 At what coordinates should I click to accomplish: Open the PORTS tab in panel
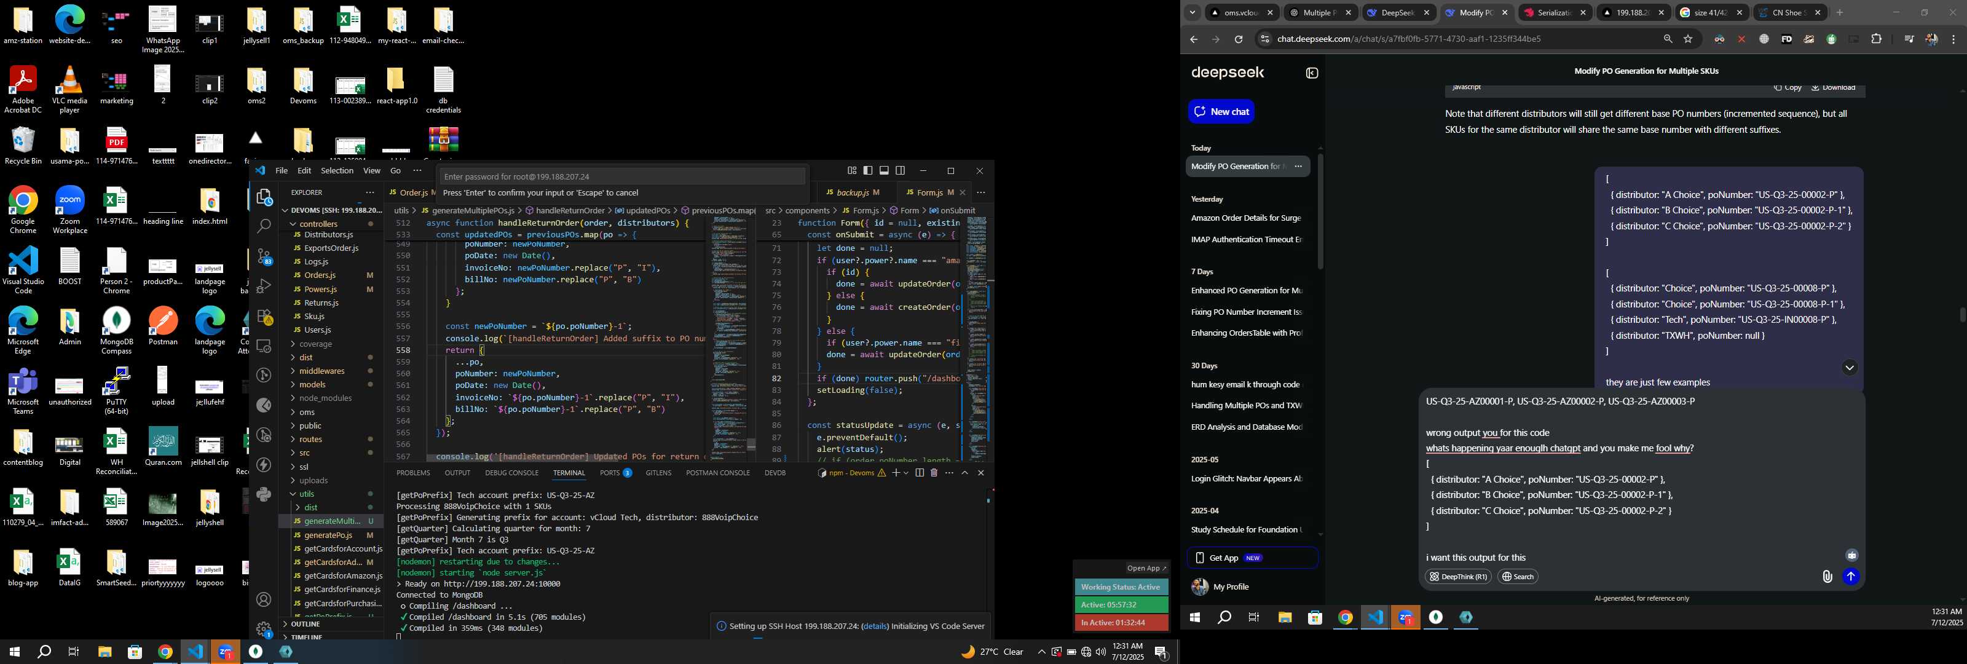[x=615, y=473]
